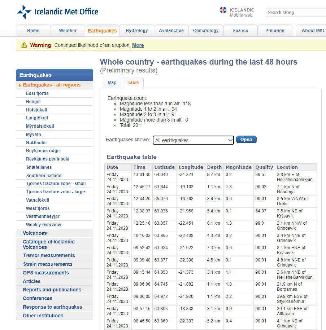Open the Avalanches menu tab

pyautogui.click(x=171, y=31)
